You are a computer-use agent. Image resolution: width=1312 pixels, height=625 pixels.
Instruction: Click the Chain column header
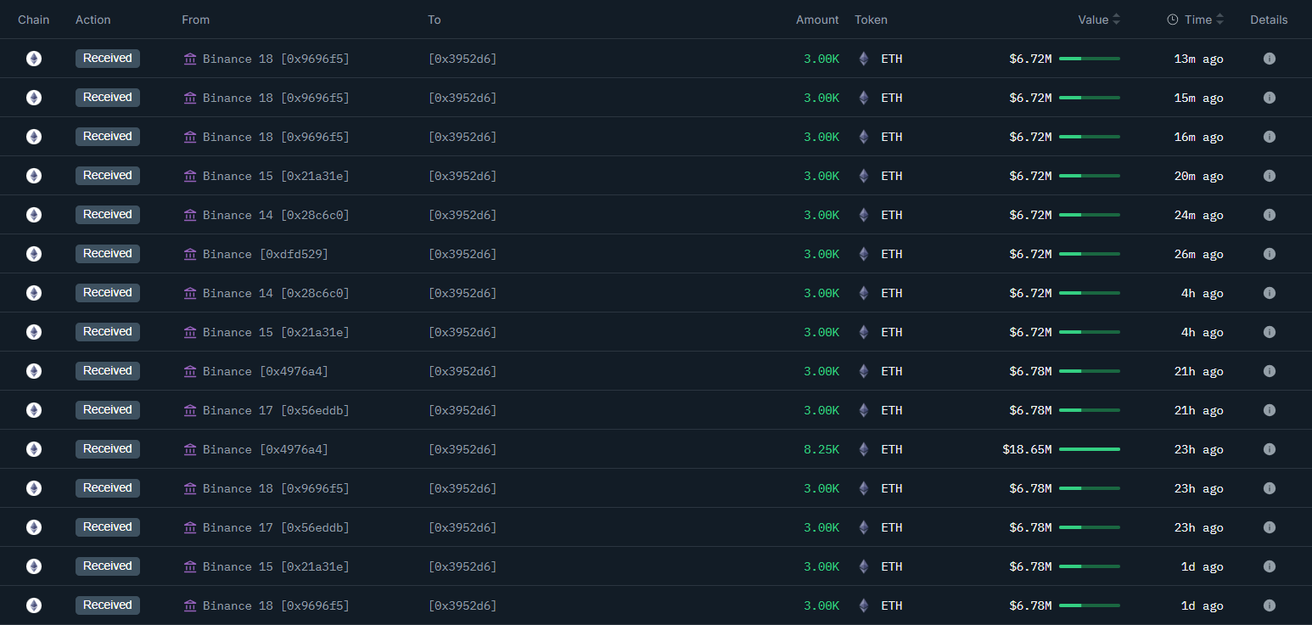(x=33, y=19)
